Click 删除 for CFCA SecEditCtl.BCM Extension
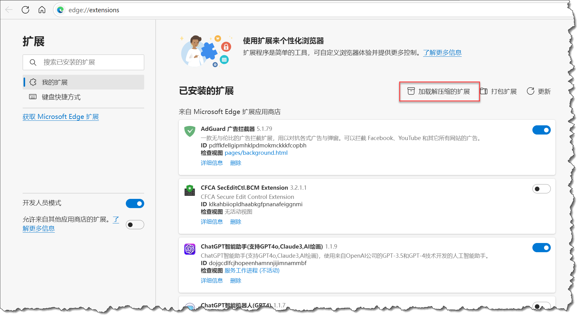 tap(236, 222)
